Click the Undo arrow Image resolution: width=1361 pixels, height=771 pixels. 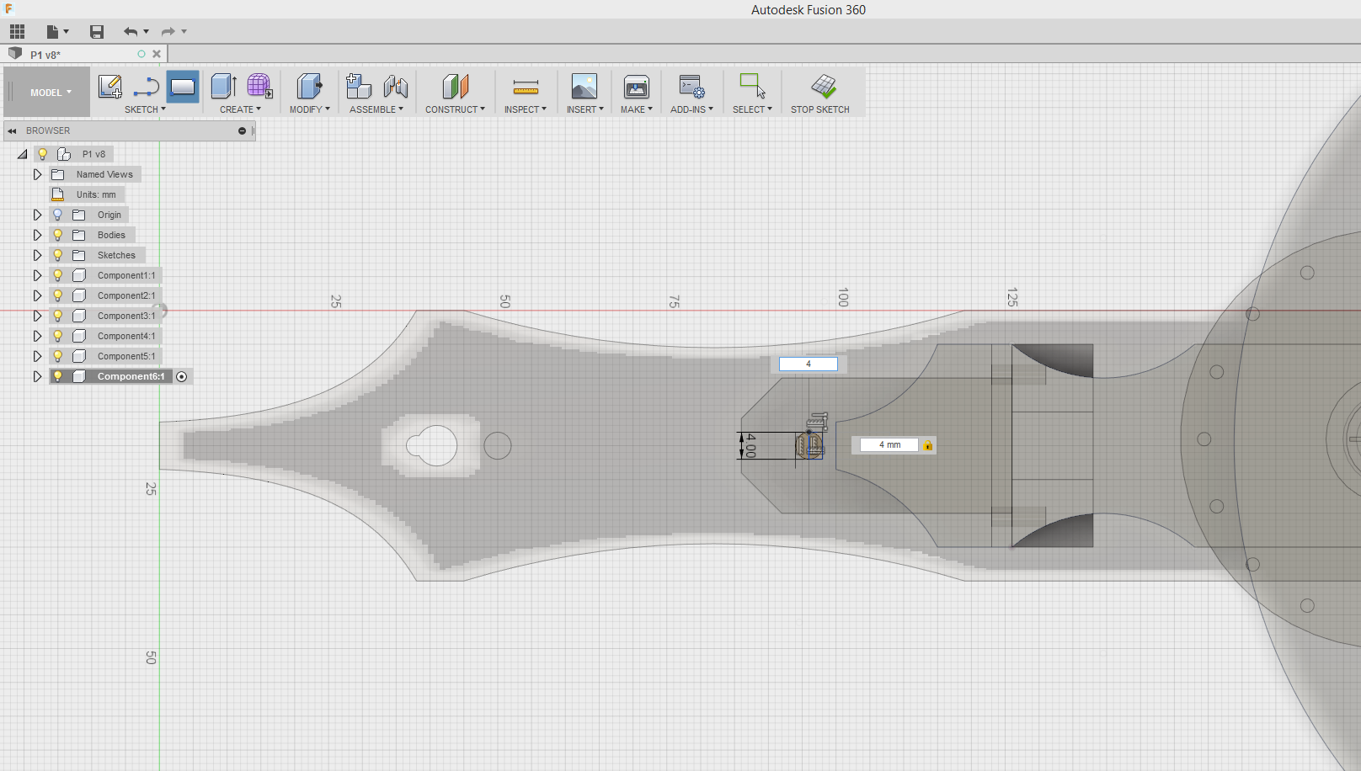coord(131,32)
